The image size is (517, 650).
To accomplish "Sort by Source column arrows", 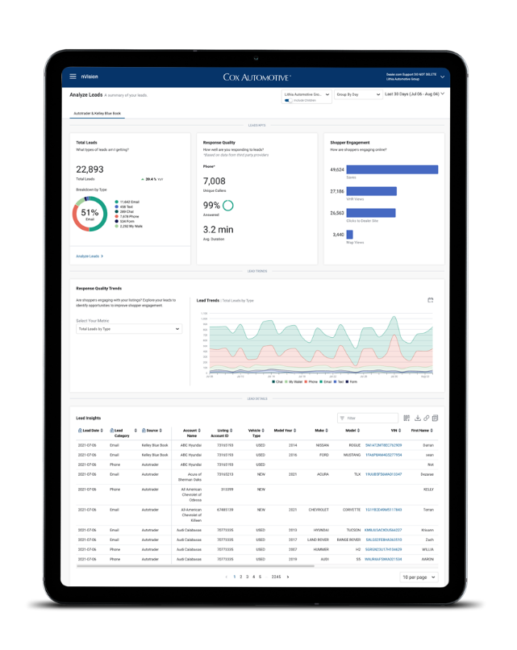I will (161, 431).
